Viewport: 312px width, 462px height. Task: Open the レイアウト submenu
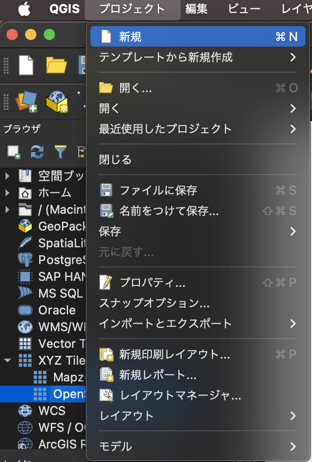198,416
